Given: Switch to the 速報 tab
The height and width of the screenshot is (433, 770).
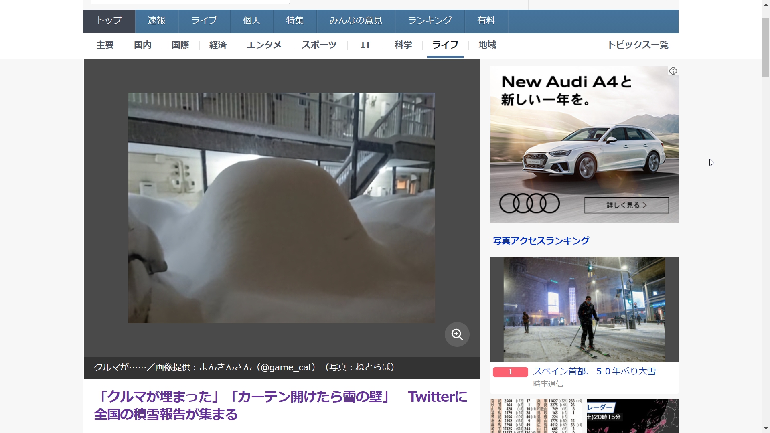Looking at the screenshot, I should pos(156,21).
